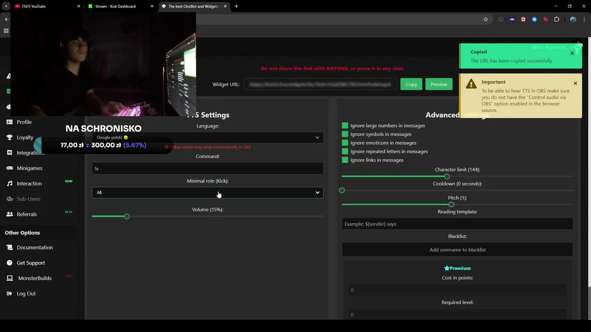Go to Loyalty section

(25, 137)
